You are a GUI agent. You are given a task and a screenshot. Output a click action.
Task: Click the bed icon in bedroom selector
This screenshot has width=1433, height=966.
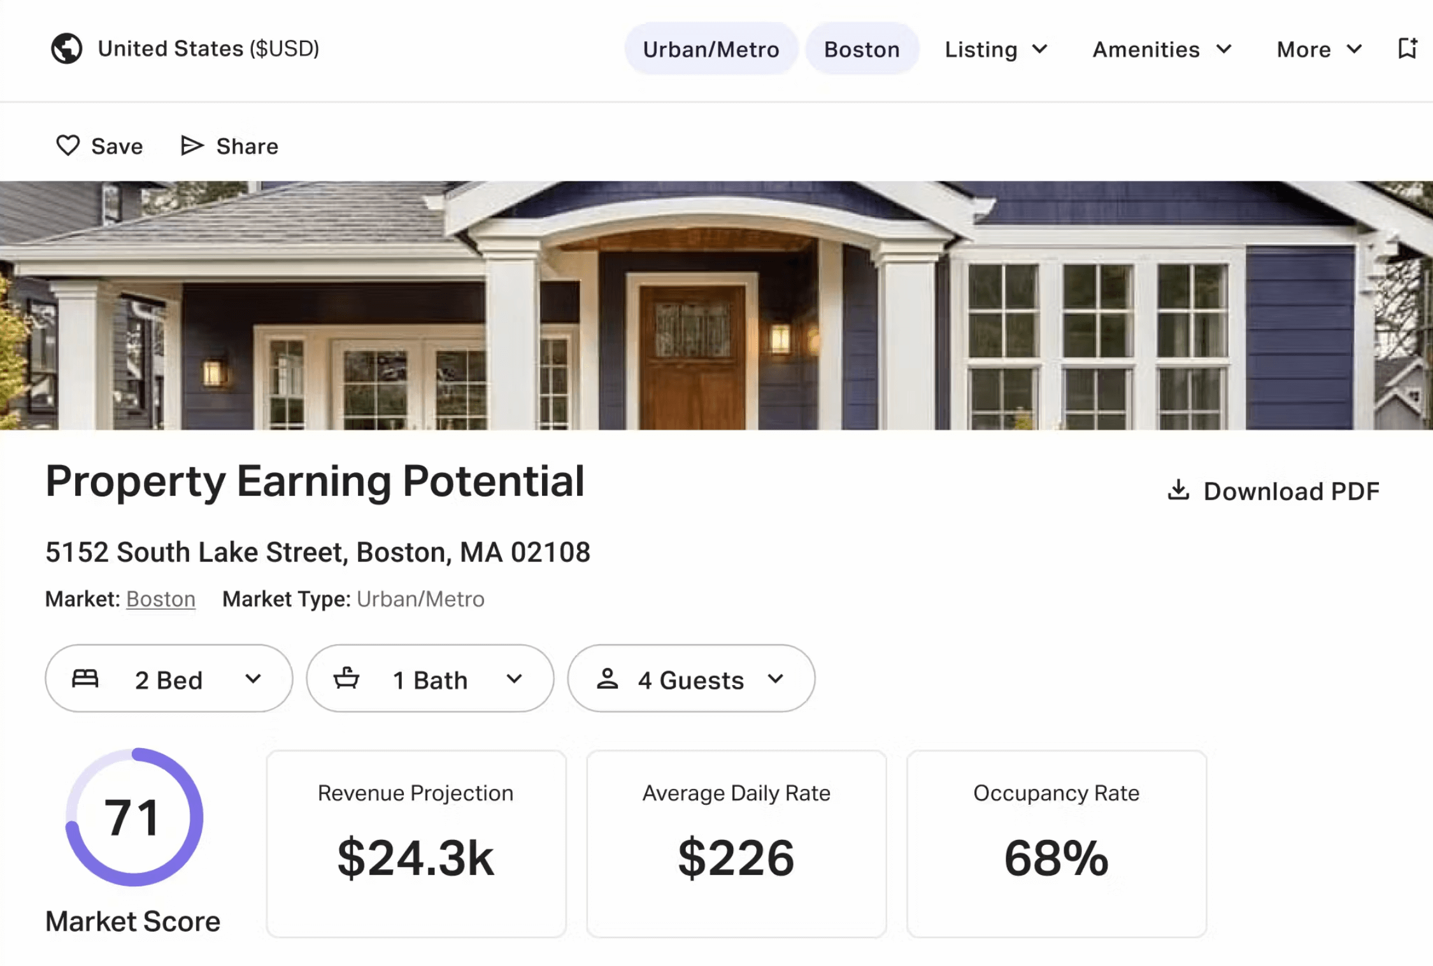tap(85, 679)
